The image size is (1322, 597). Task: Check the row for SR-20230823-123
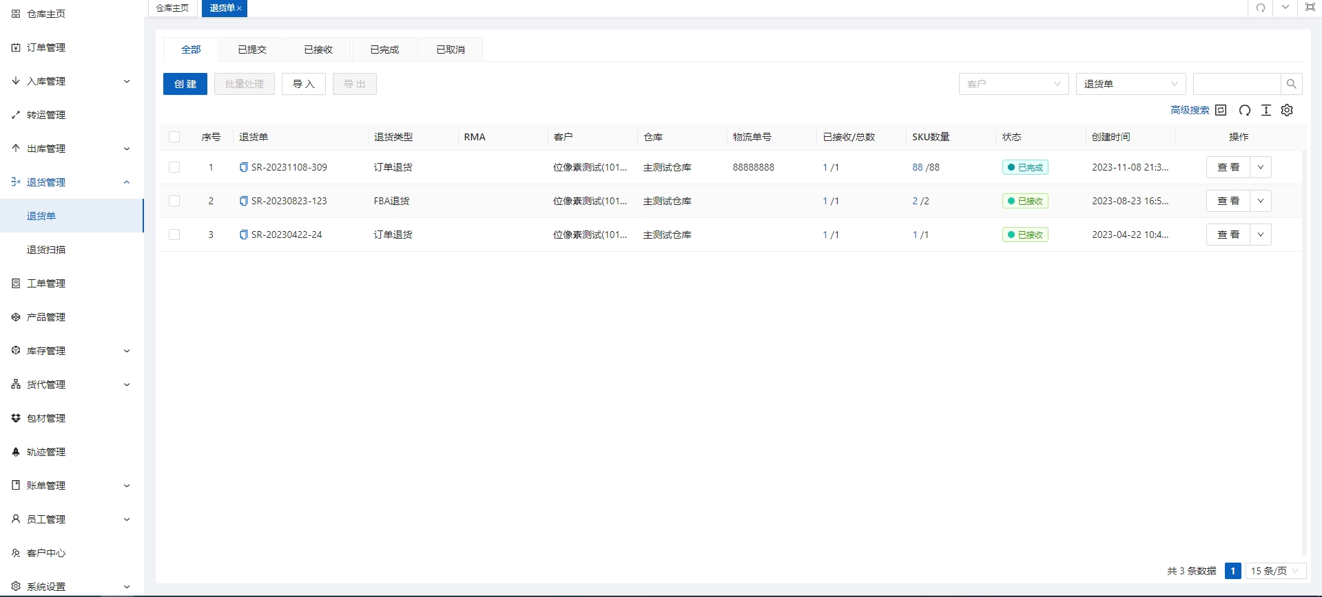click(x=174, y=201)
